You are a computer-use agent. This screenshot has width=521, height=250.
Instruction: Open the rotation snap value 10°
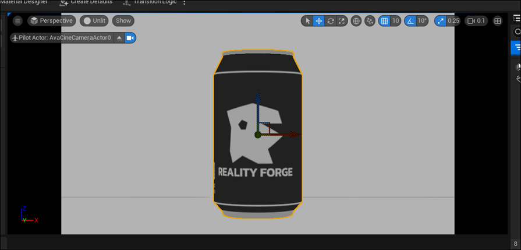click(422, 21)
